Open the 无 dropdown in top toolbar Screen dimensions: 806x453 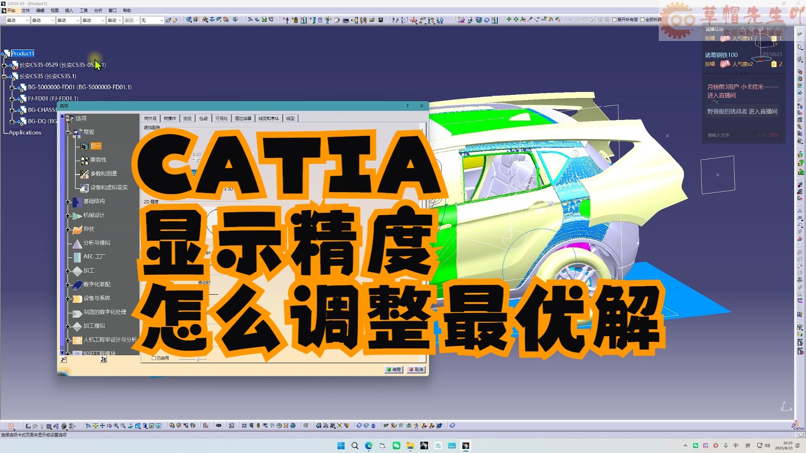[152, 20]
